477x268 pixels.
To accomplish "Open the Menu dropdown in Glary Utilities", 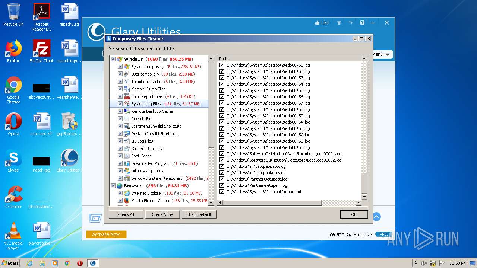I will pyautogui.click(x=382, y=54).
